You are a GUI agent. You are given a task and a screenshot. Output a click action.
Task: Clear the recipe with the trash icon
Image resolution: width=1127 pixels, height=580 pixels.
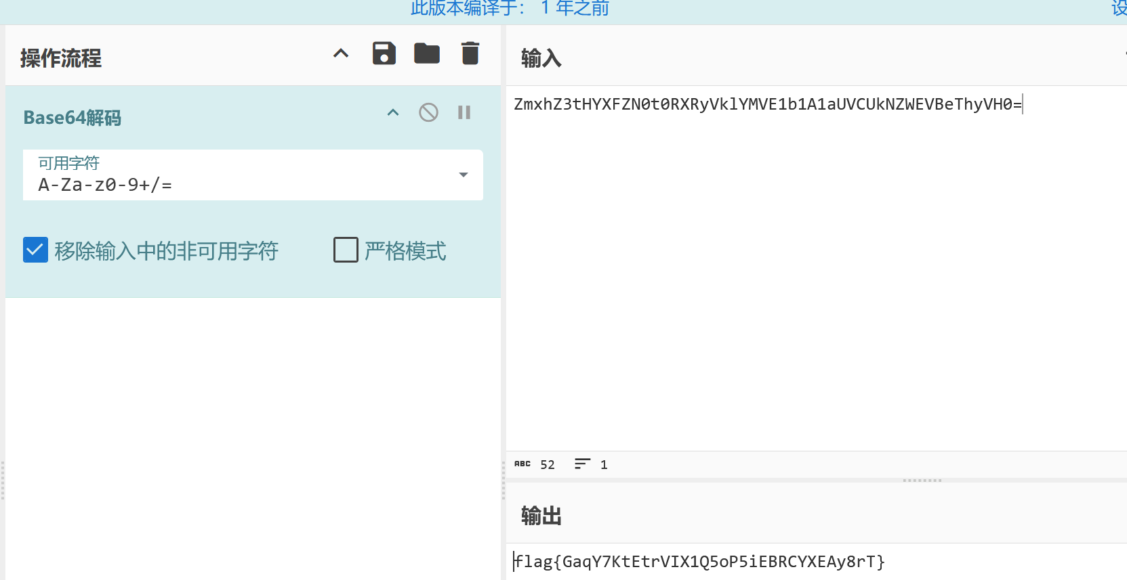coord(470,53)
